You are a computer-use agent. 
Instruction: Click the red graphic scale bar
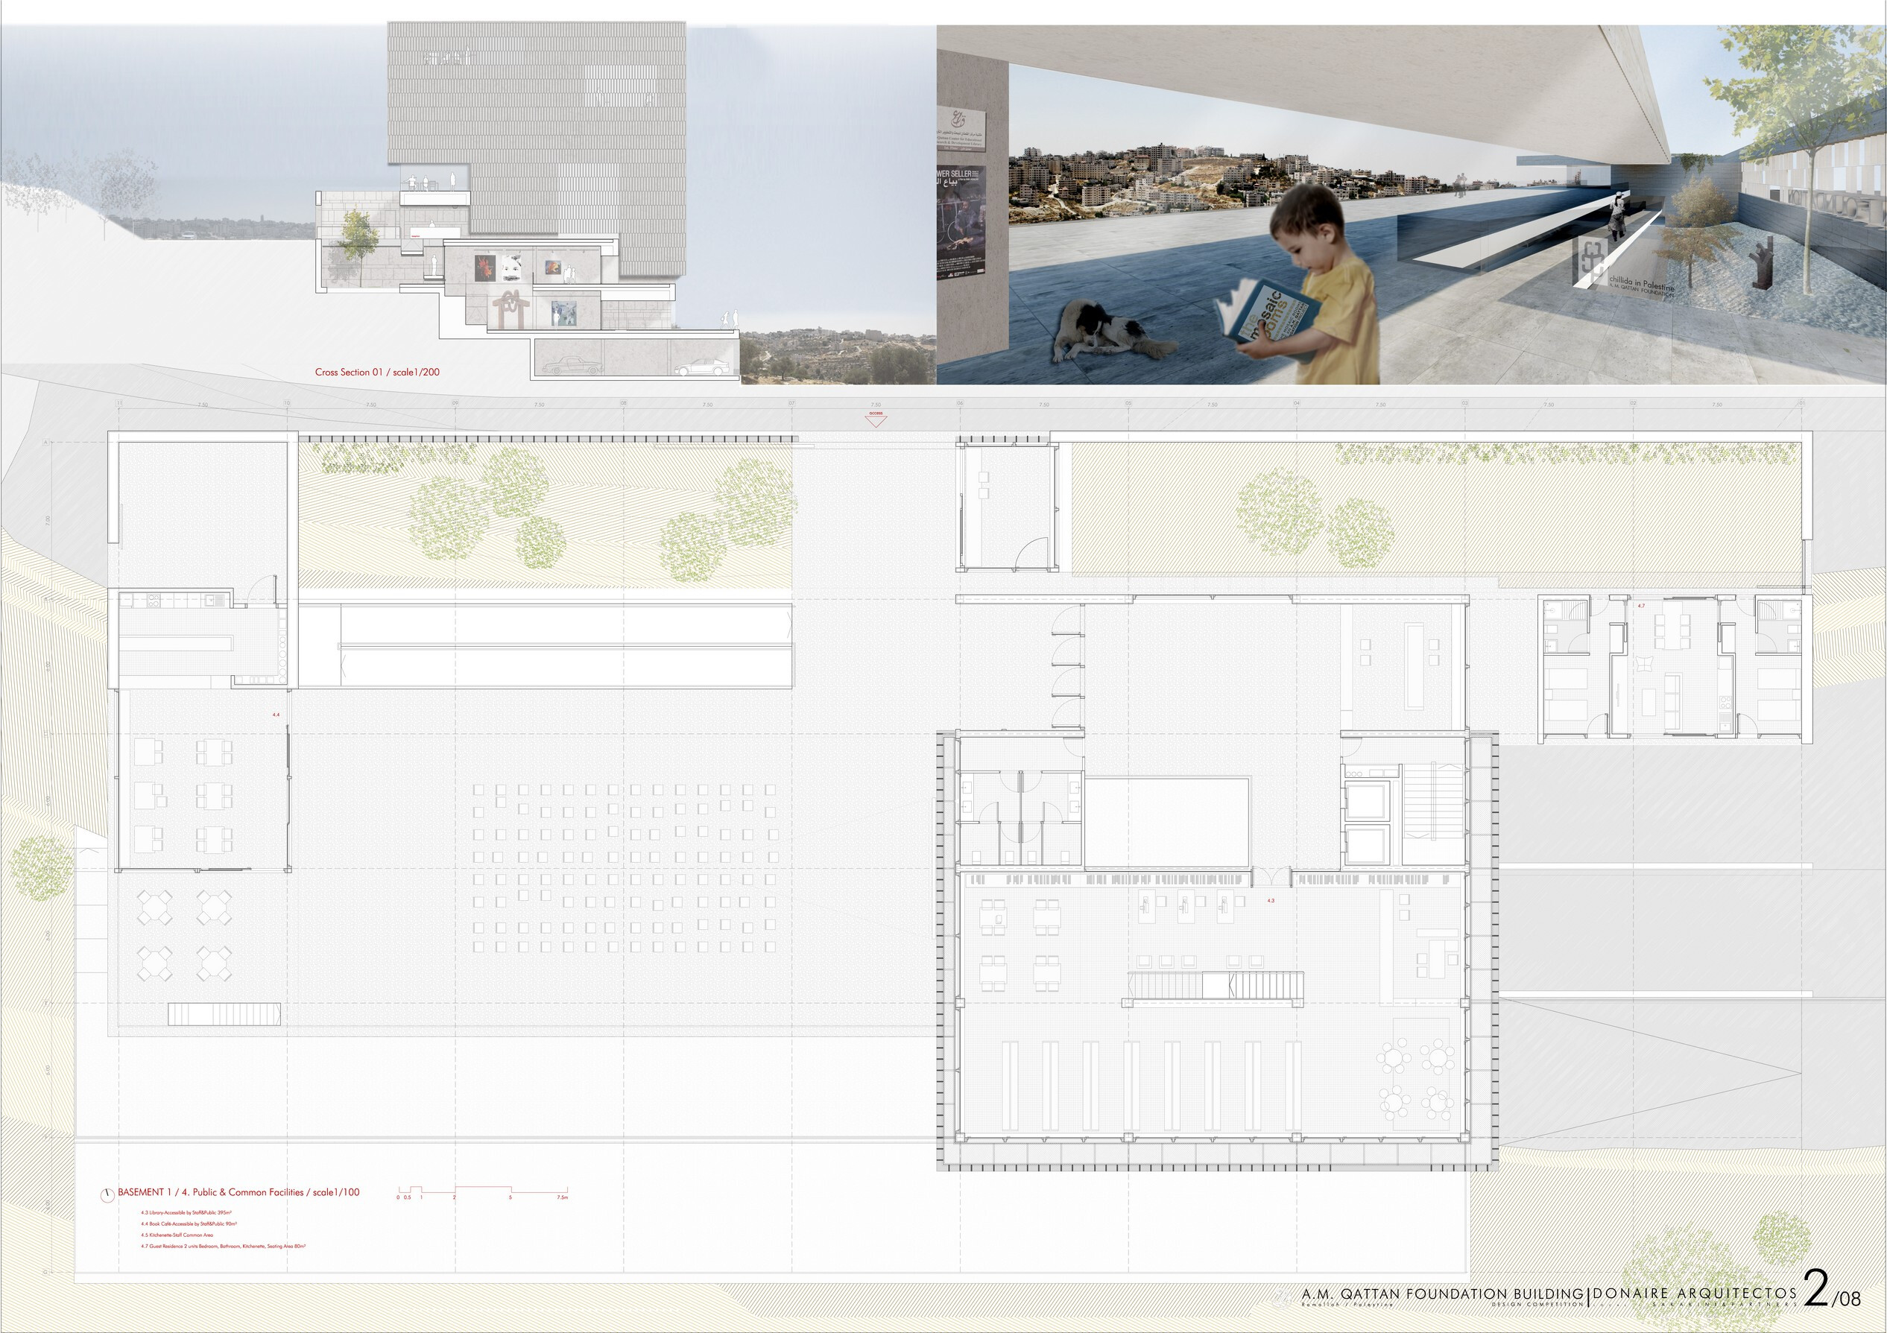[482, 1191]
